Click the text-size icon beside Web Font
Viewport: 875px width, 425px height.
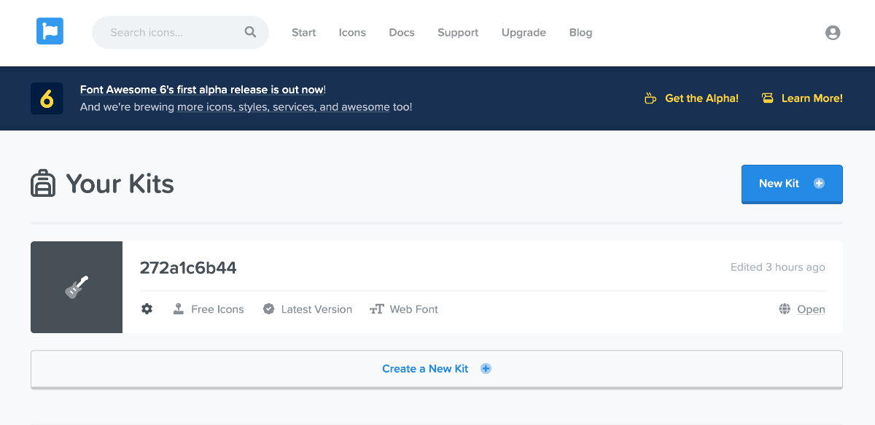[377, 309]
